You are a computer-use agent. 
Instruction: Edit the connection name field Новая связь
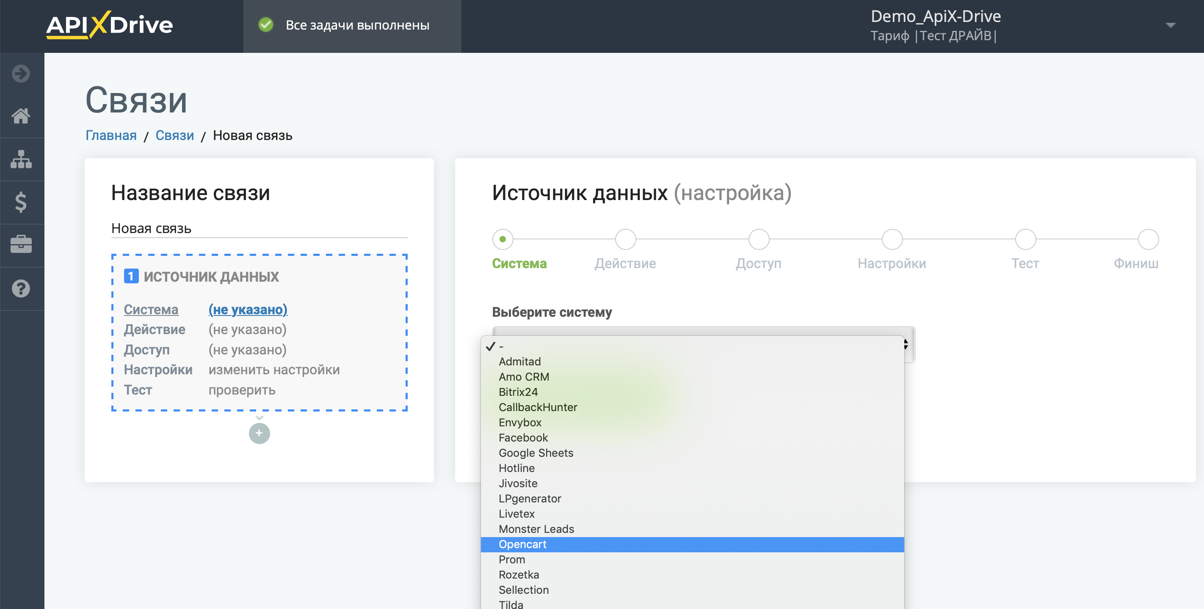pyautogui.click(x=260, y=228)
